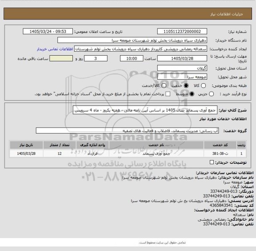Click the general need description text box
This screenshot has height=251, width=256.
(145, 110)
